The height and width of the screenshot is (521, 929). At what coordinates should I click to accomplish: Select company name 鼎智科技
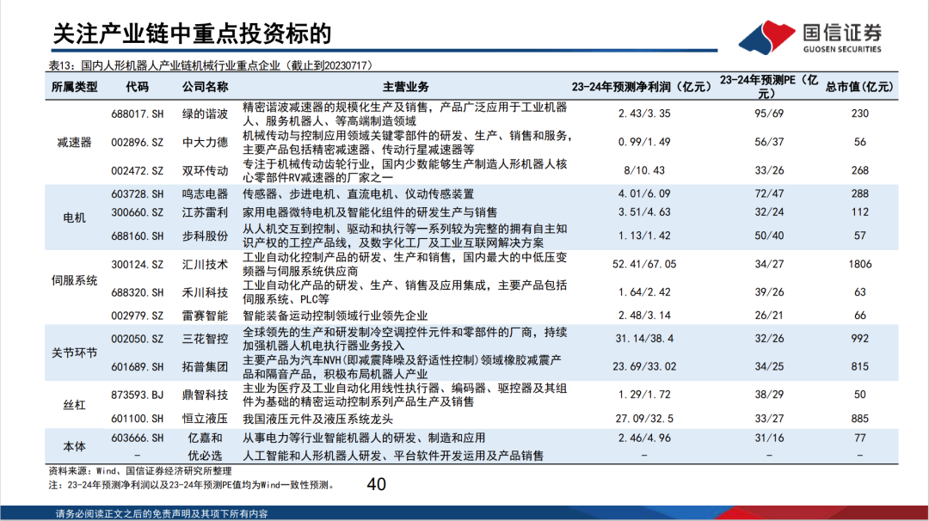(205, 395)
